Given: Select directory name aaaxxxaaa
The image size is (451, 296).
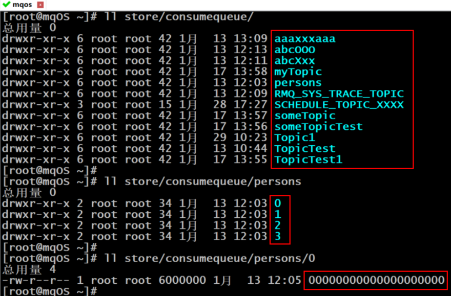Looking at the screenshot, I should (305, 39).
